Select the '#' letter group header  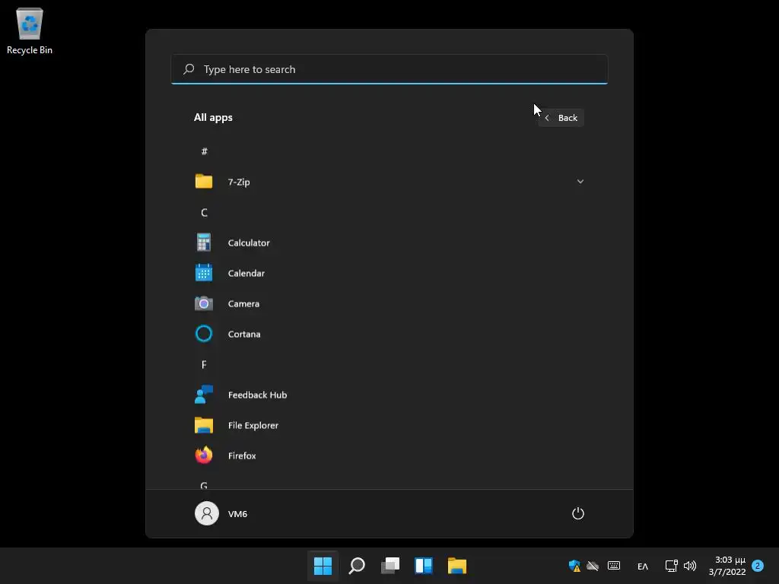coord(204,151)
